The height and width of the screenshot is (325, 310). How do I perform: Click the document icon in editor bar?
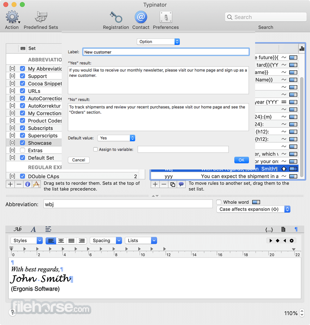pyautogui.click(x=283, y=229)
